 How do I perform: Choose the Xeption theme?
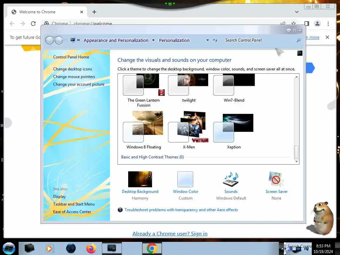click(x=233, y=131)
